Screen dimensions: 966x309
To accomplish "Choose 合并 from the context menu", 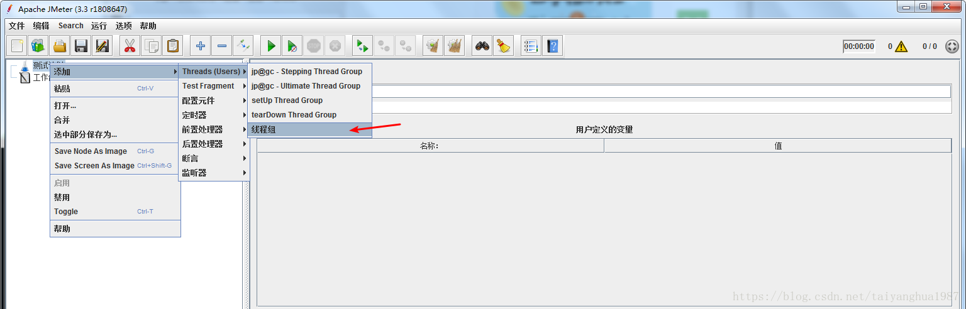I will (x=115, y=120).
